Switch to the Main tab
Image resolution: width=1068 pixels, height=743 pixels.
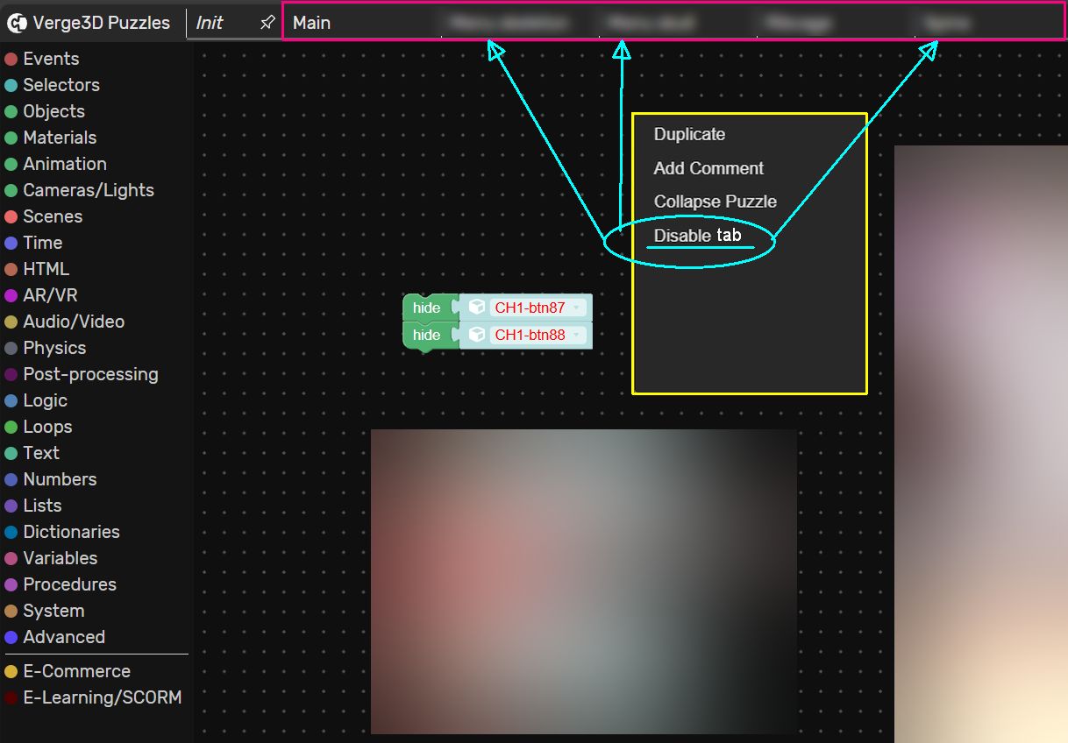(x=312, y=23)
